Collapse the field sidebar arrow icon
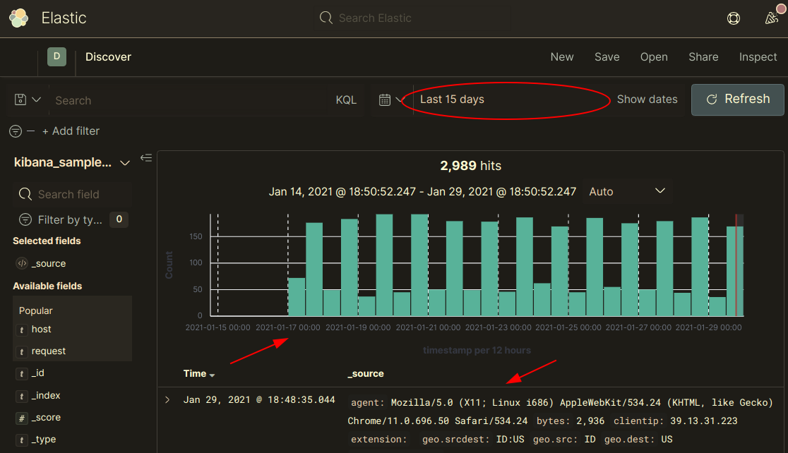Image resolution: width=788 pixels, height=453 pixels. tap(146, 158)
